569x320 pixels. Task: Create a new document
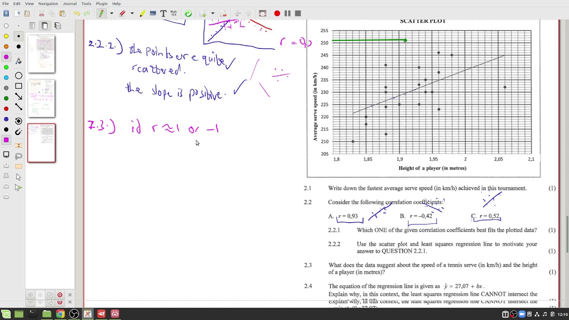point(16,13)
